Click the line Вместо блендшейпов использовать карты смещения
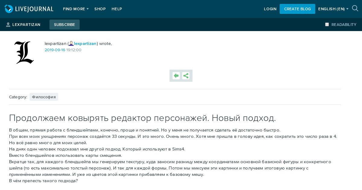 point(65,155)
